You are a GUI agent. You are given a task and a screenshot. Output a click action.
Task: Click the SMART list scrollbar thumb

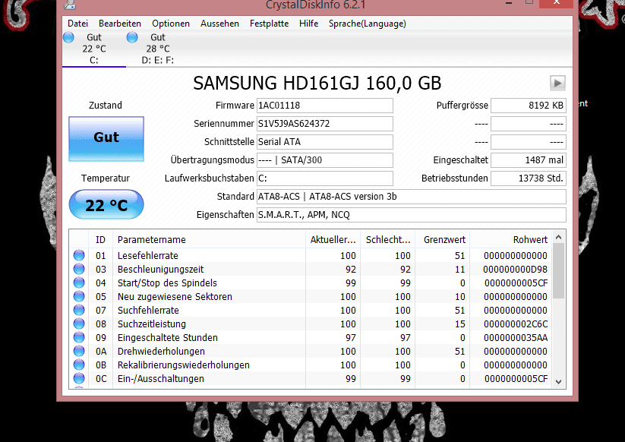pos(558,270)
